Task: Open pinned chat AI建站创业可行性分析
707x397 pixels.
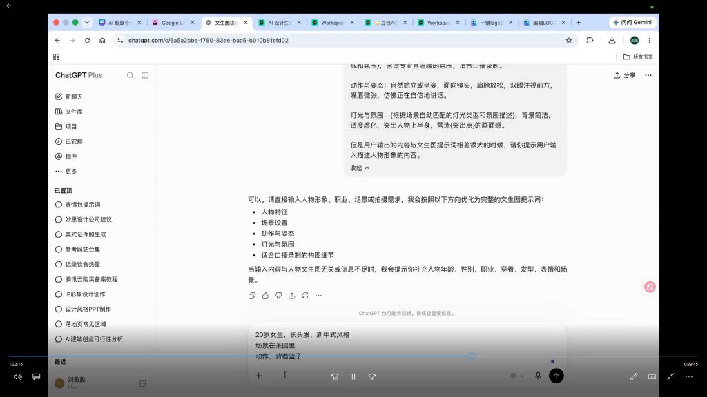Action: click(89, 339)
